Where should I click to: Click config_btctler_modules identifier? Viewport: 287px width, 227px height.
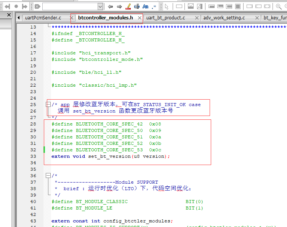pyautogui.click(x=137, y=221)
